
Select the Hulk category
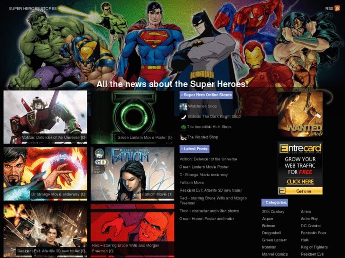coord(305,240)
